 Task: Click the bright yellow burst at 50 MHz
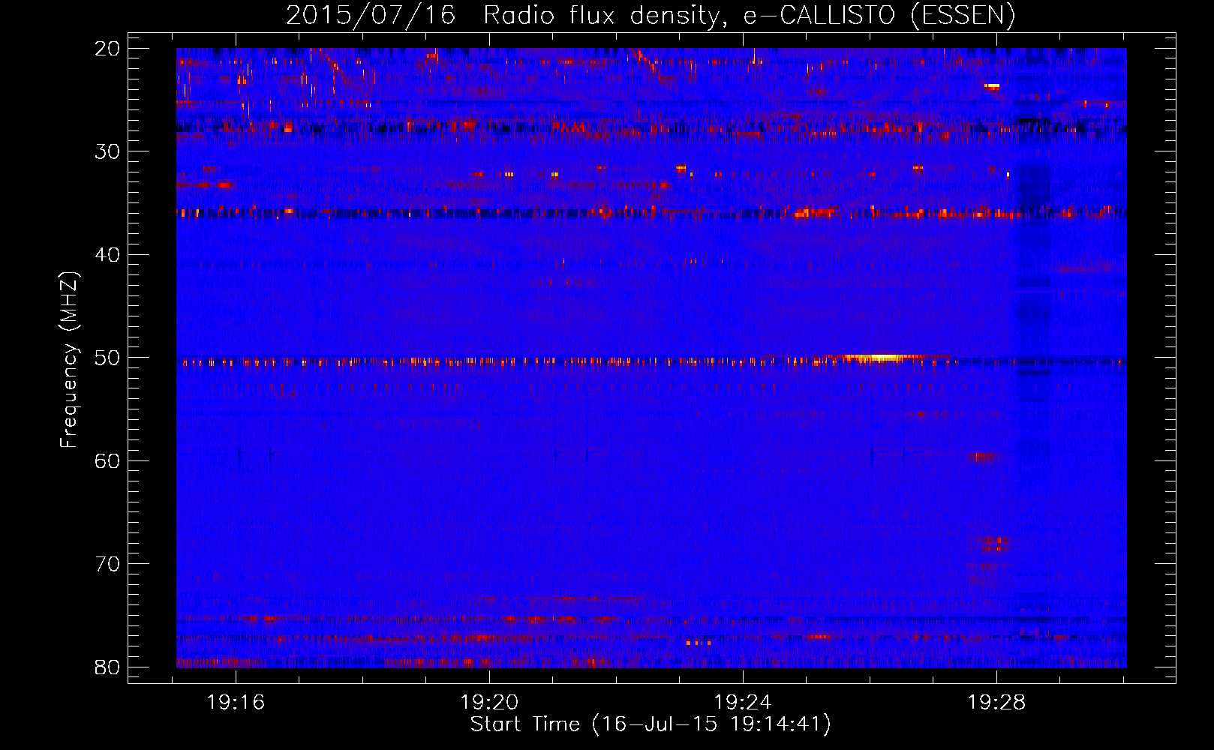(x=882, y=358)
